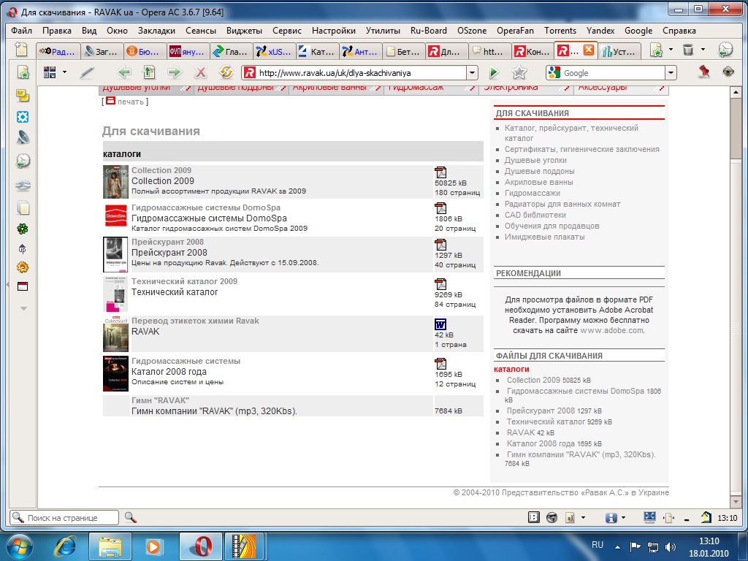Viewport: 748px width, 561px height.
Task: Open the 'CAD библиотеки' sidebar link
Action: click(x=535, y=215)
